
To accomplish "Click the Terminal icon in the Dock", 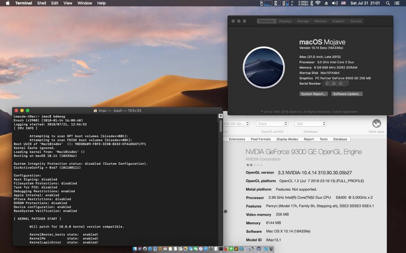I will coord(221,249).
